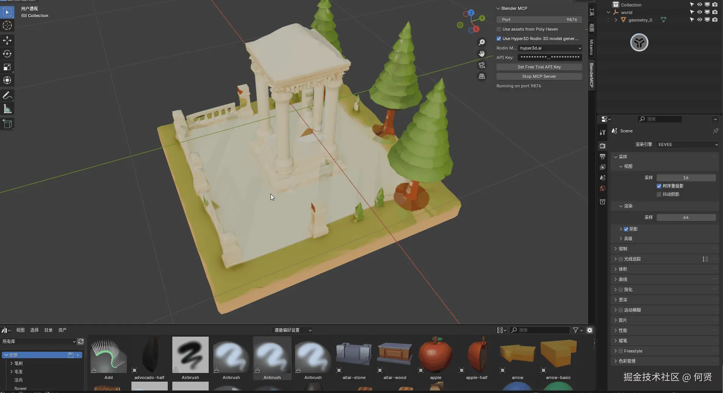Viewport: 723px width, 393px height.
Task: Open the Render properties tab icon
Action: (603, 146)
